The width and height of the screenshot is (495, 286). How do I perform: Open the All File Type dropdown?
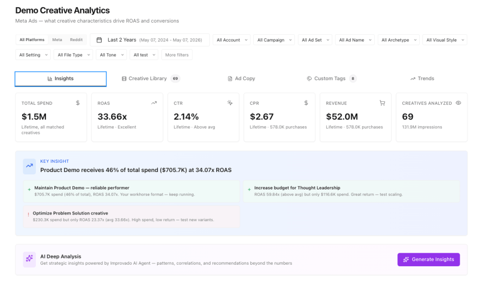click(73, 55)
